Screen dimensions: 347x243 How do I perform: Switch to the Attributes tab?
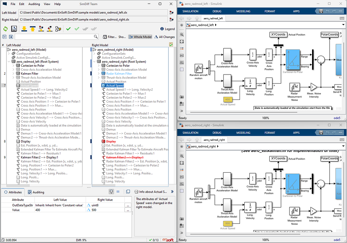coord(13,192)
